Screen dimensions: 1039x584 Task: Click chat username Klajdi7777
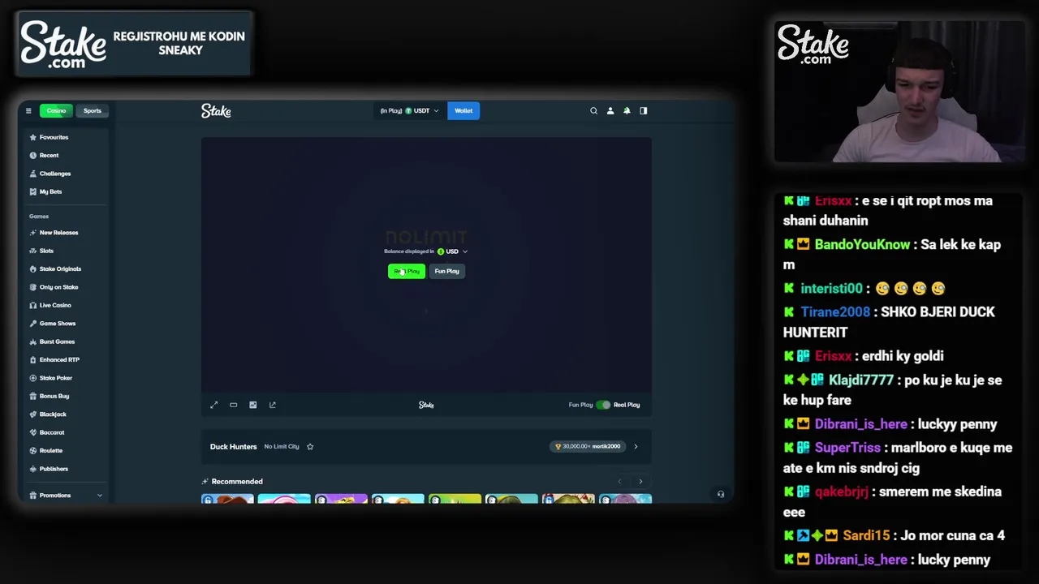860,380
